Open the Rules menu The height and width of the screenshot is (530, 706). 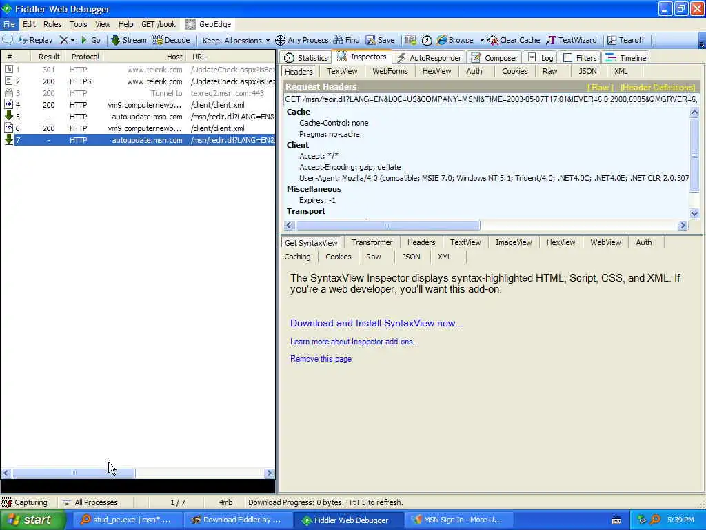point(52,24)
